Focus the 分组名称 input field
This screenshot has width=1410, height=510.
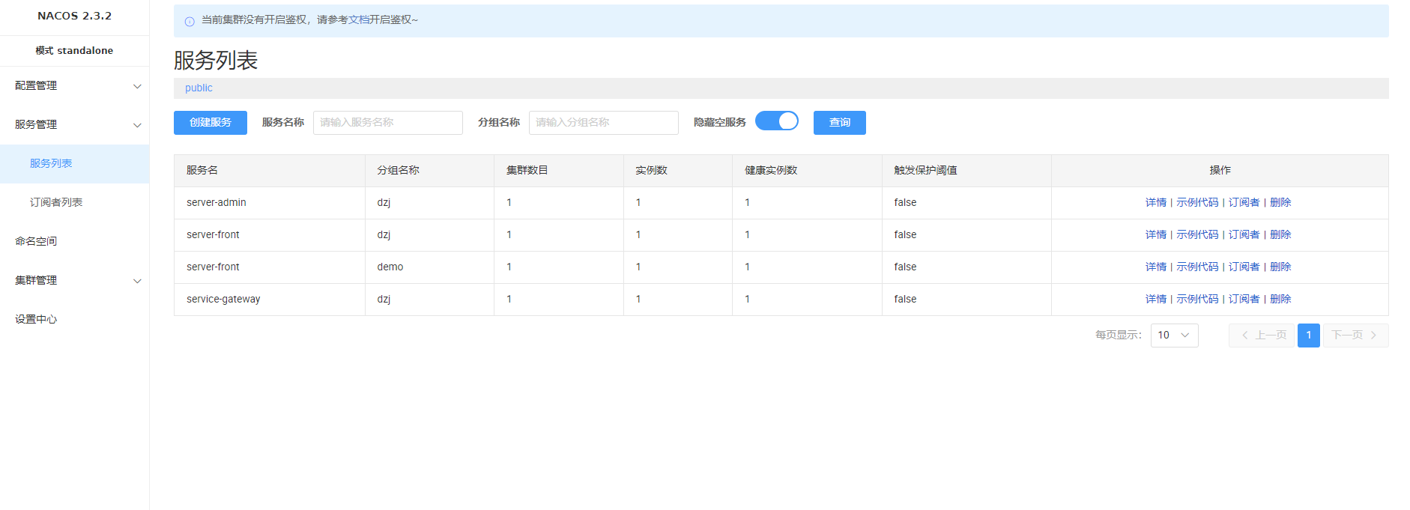point(603,123)
